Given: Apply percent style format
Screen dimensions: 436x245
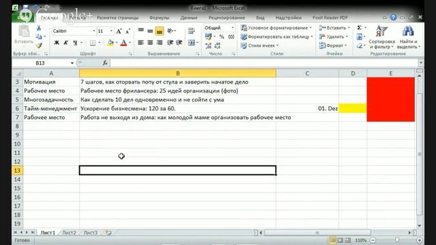Looking at the screenshot, I should coord(221,37).
